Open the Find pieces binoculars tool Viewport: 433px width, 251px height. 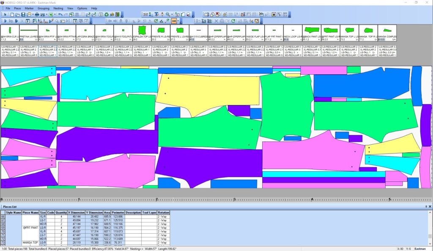pos(77,15)
